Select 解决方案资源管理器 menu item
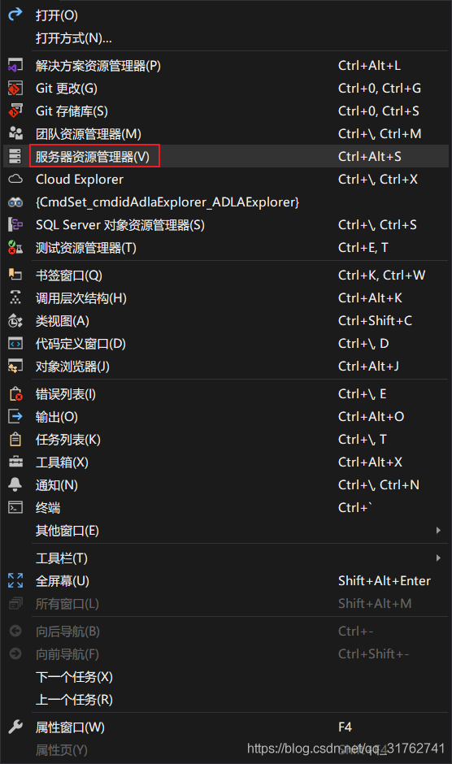The image size is (452, 764). 226,65
